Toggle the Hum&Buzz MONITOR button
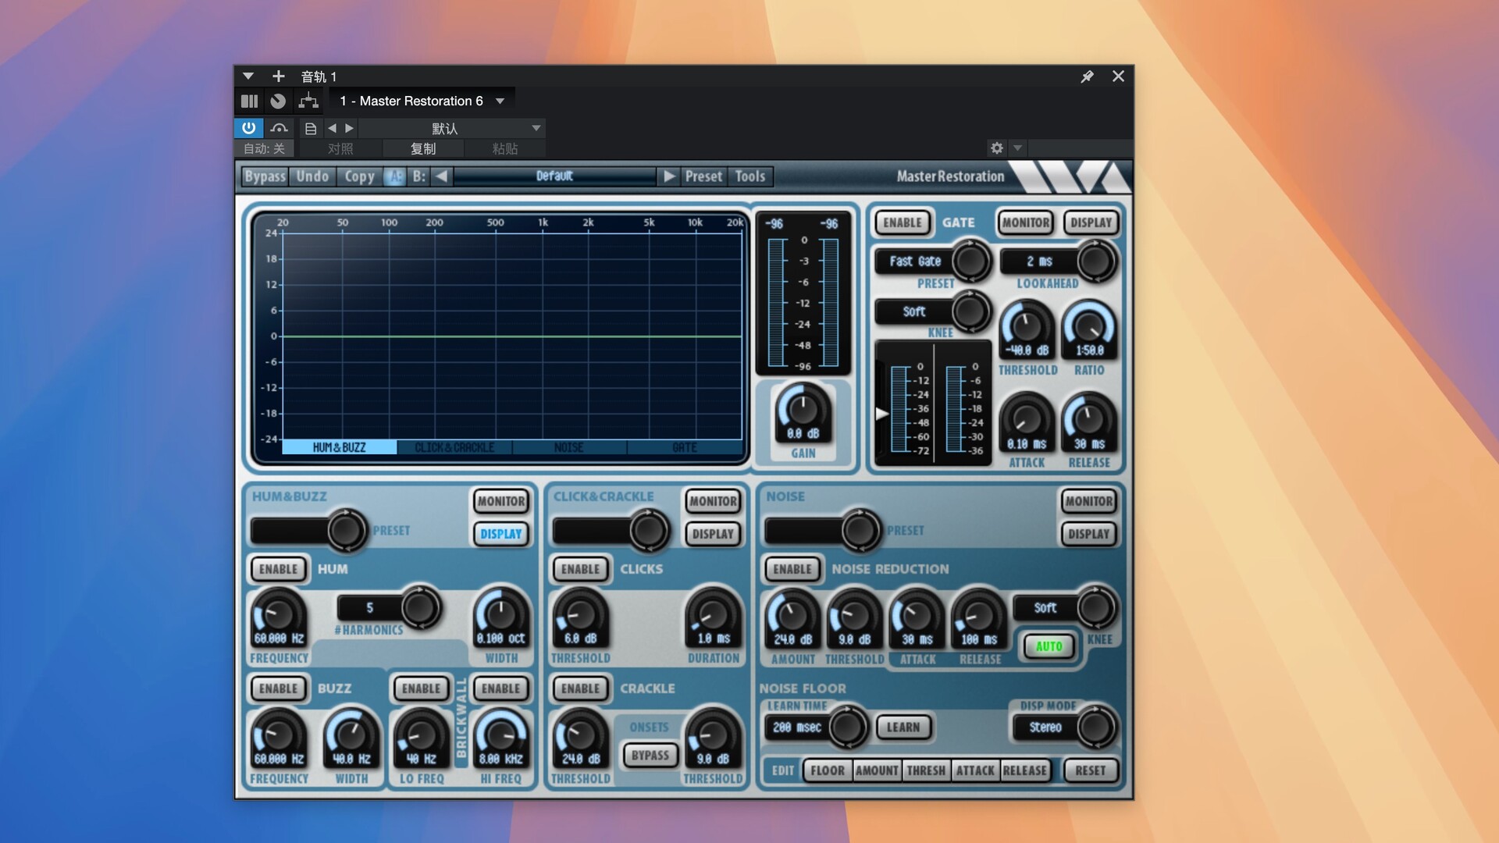 pyautogui.click(x=501, y=501)
